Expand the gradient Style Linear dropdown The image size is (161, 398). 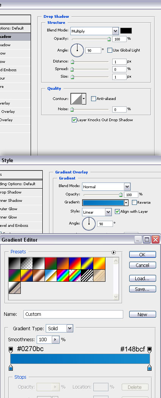97,212
